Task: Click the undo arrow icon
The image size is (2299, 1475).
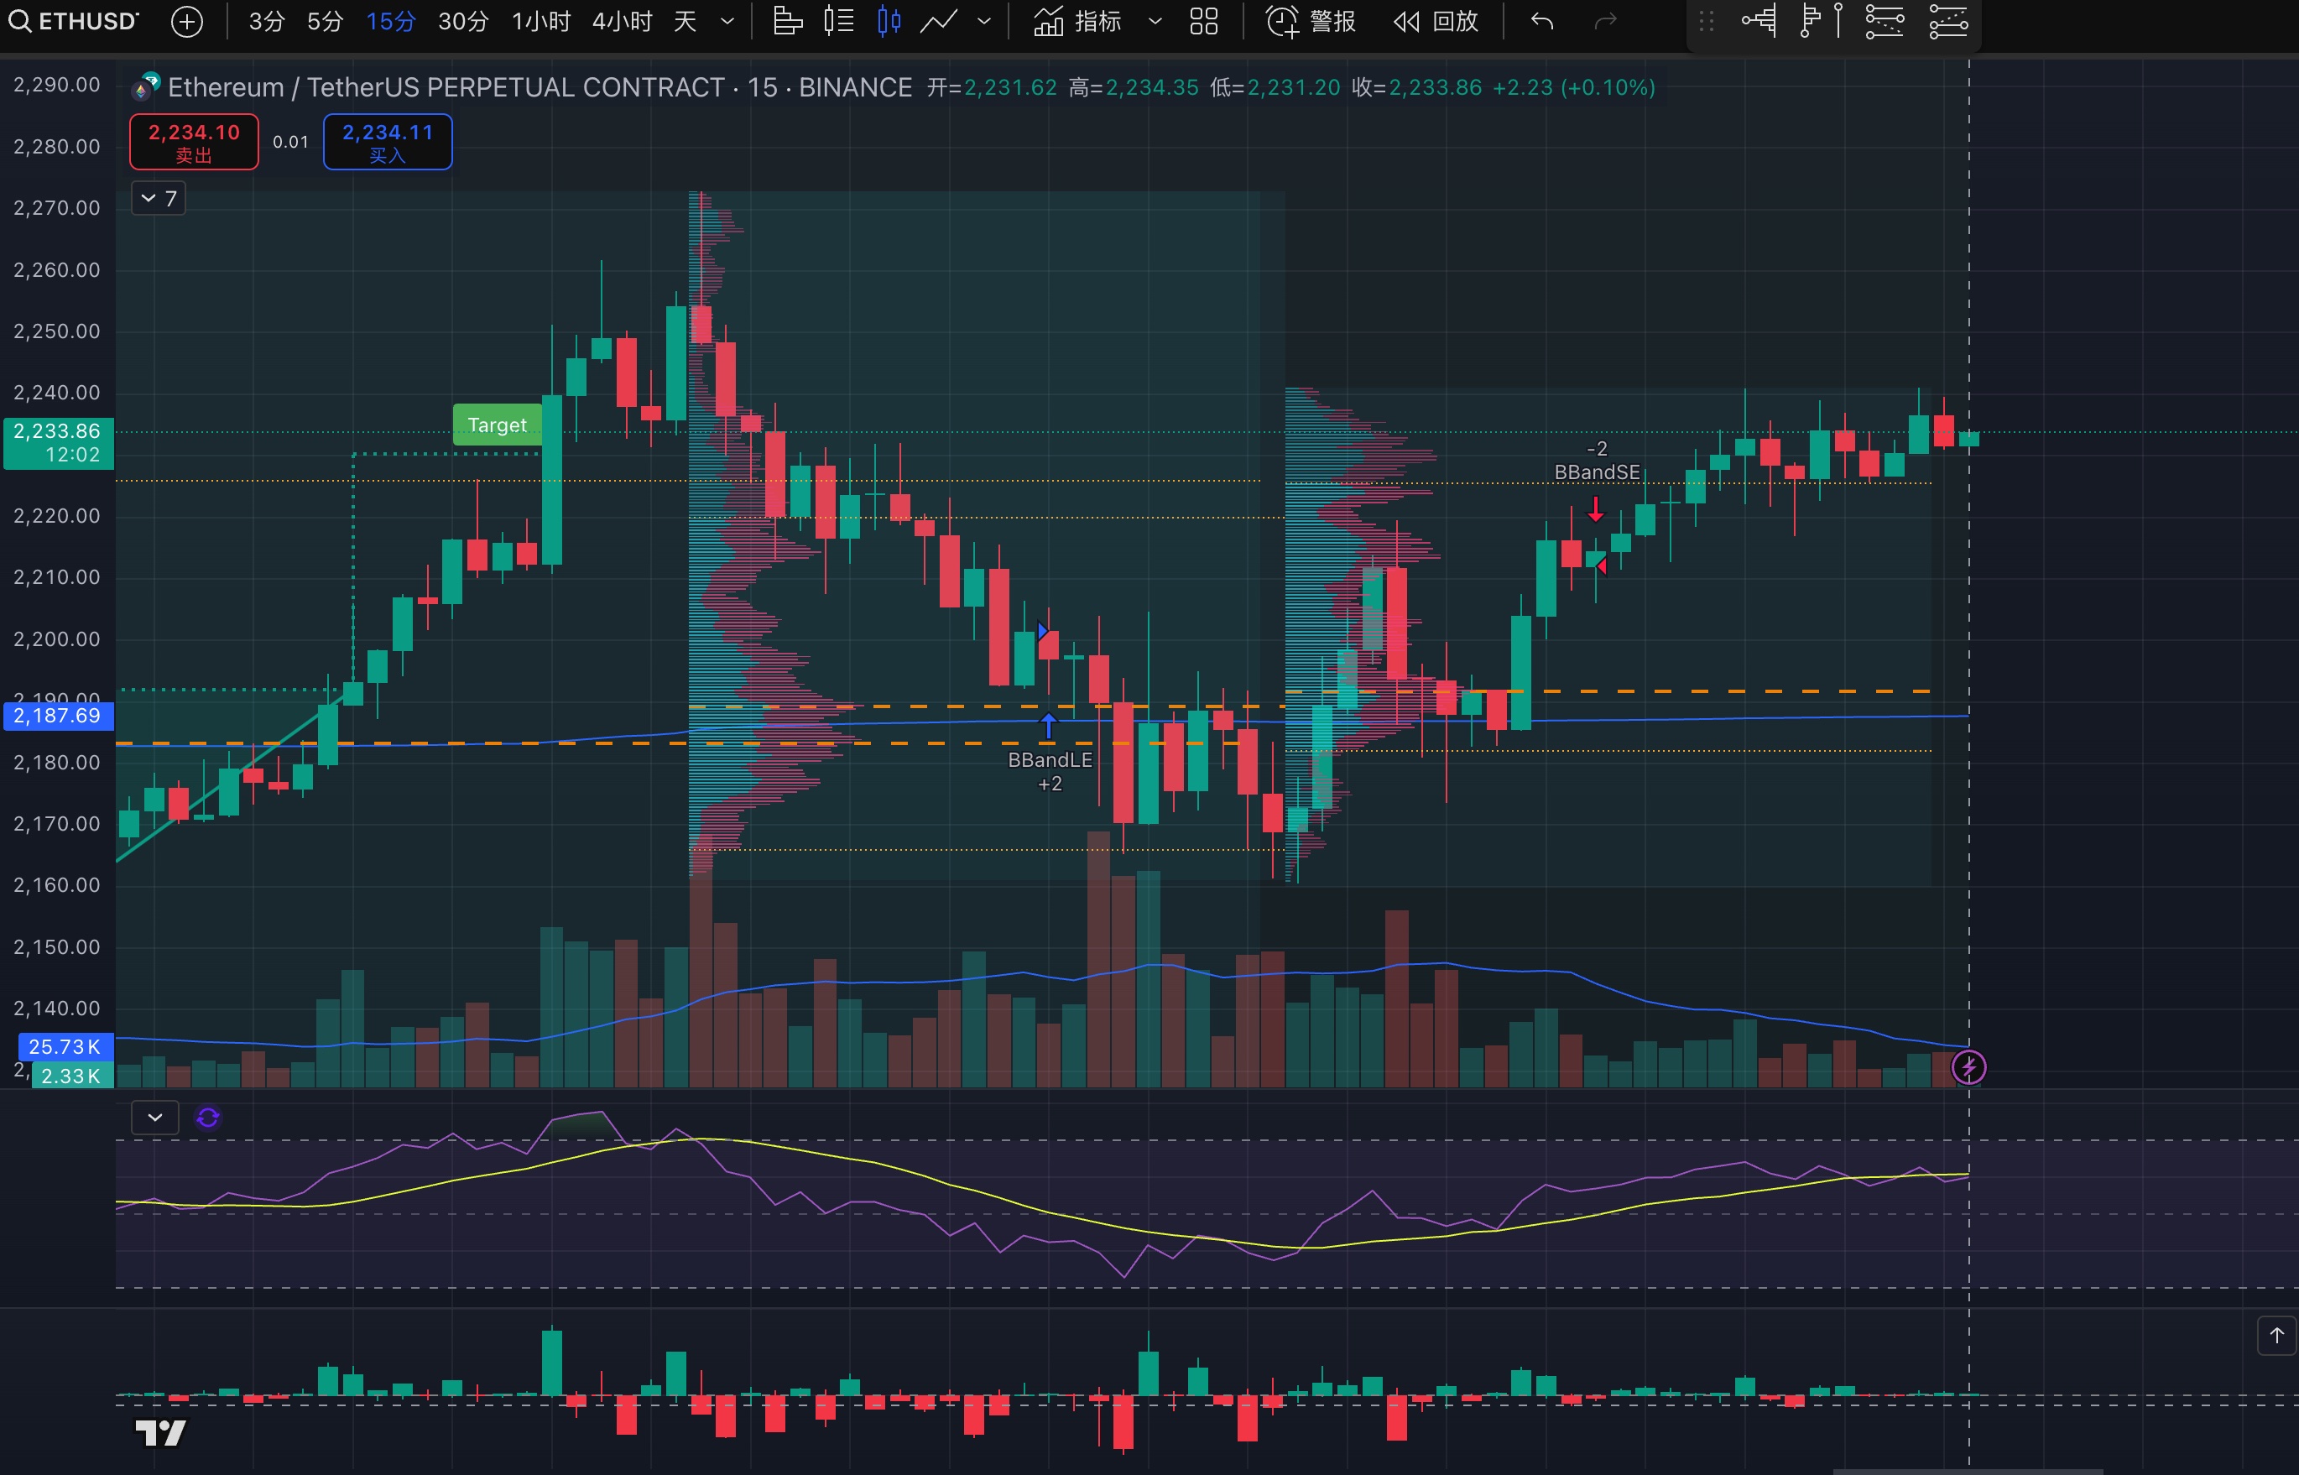Action: 1541,21
